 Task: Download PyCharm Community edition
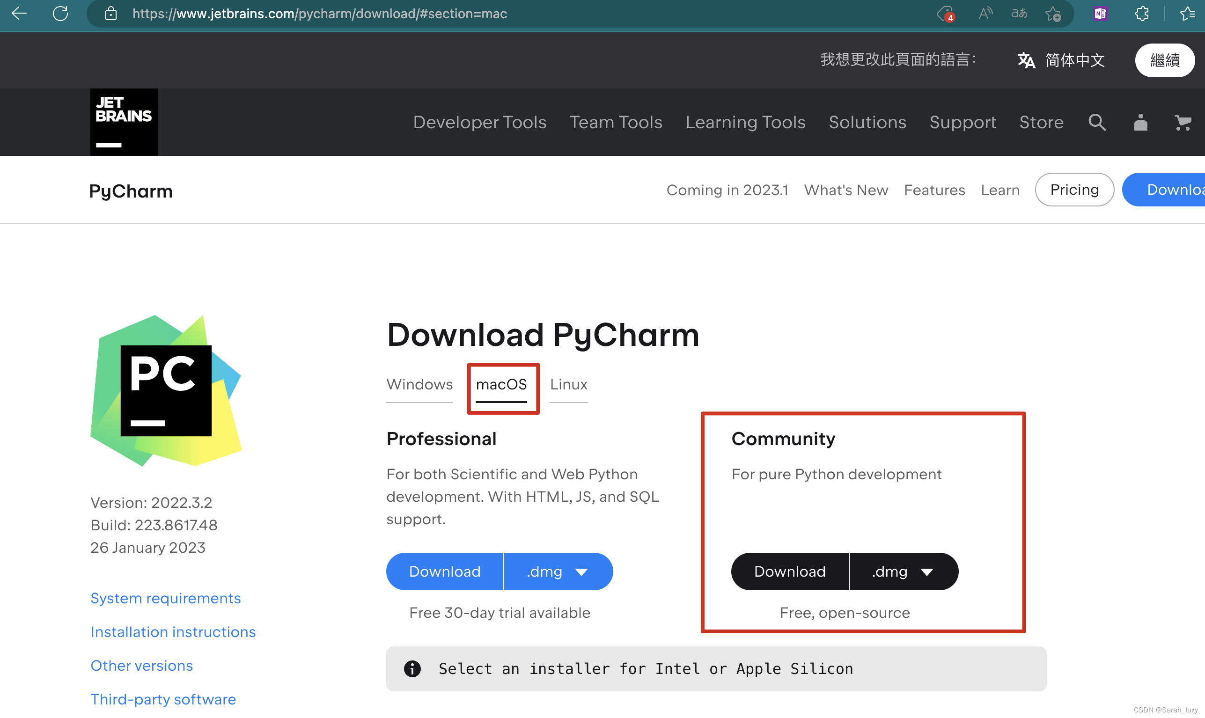tap(790, 571)
